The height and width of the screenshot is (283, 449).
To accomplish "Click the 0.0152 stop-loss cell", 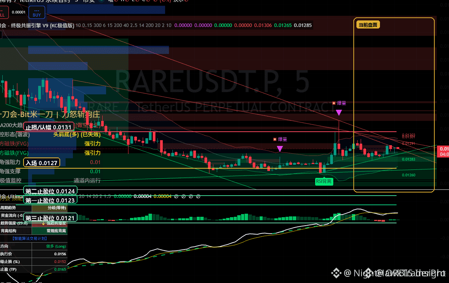I will click(49, 261).
